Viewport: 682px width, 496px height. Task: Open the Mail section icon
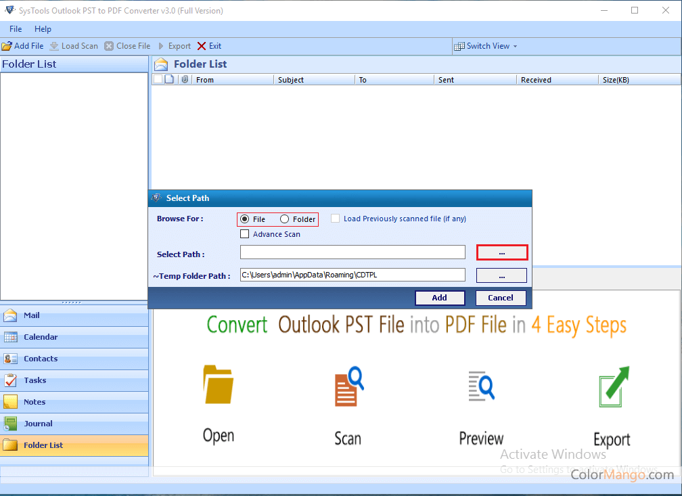(x=10, y=315)
